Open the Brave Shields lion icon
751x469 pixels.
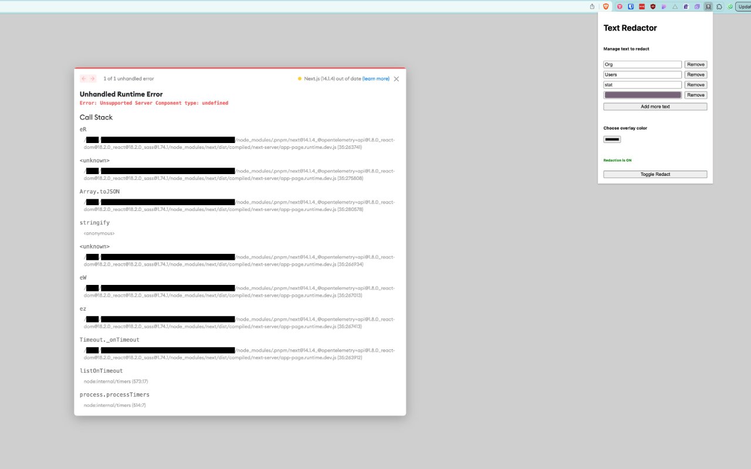[x=605, y=6]
